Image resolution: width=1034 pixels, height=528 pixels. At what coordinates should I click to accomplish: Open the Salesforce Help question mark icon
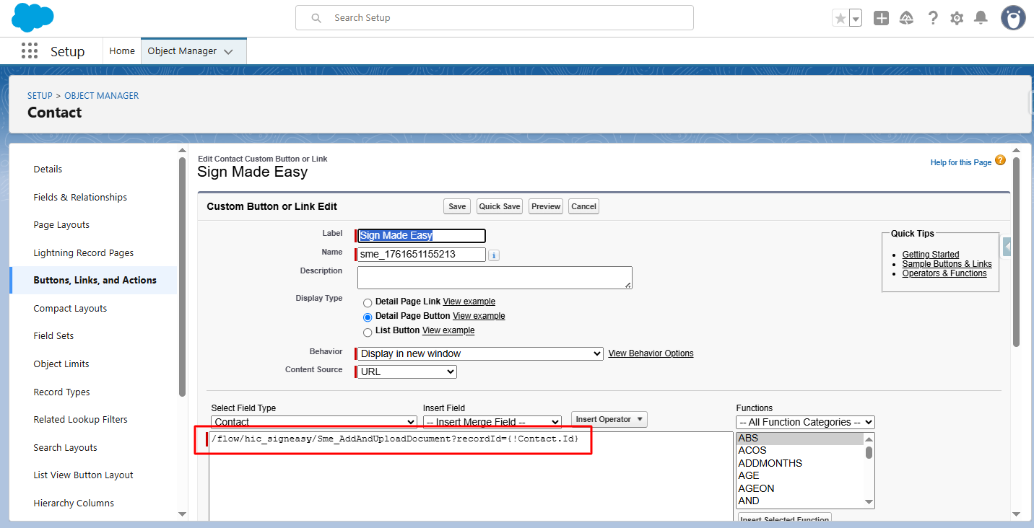click(933, 18)
